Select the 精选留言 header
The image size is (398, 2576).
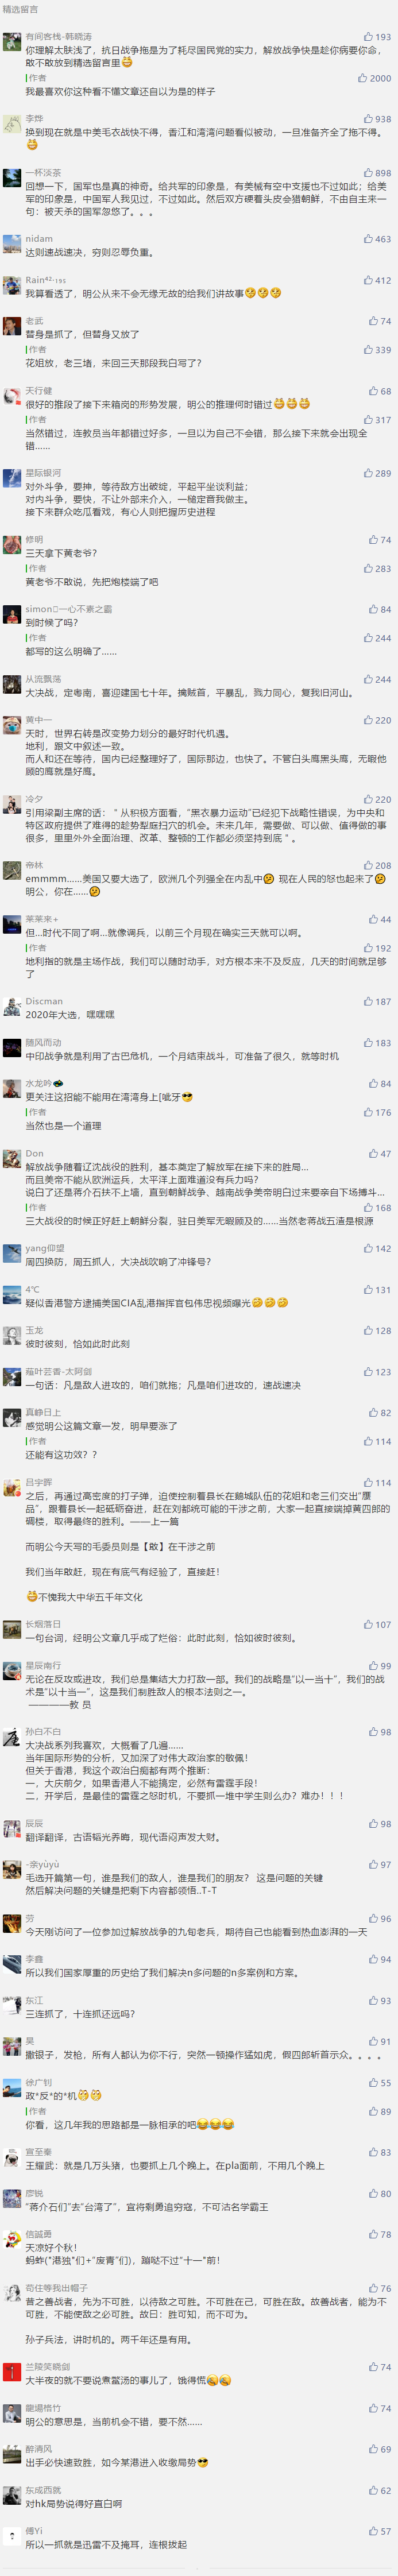[x=20, y=9]
